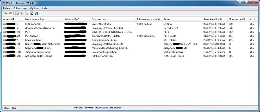Image resolution: width=260 pixels, height=112 pixels.
Task: Click the 21/02/2014 12:56:14 detection date
Action: tap(214, 36)
